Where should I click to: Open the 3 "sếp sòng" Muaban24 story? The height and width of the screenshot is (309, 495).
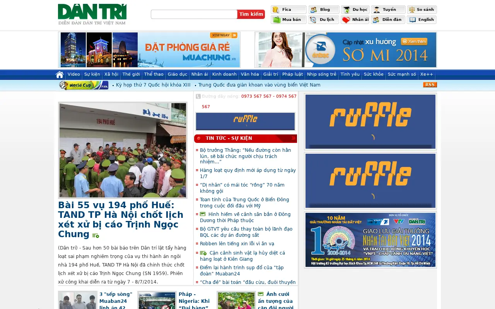pyautogui.click(x=116, y=301)
